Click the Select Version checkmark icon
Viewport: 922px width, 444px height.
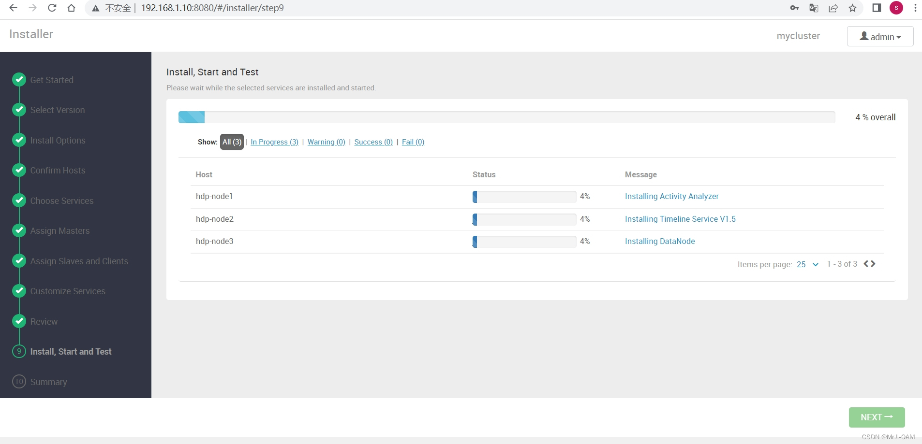click(19, 110)
